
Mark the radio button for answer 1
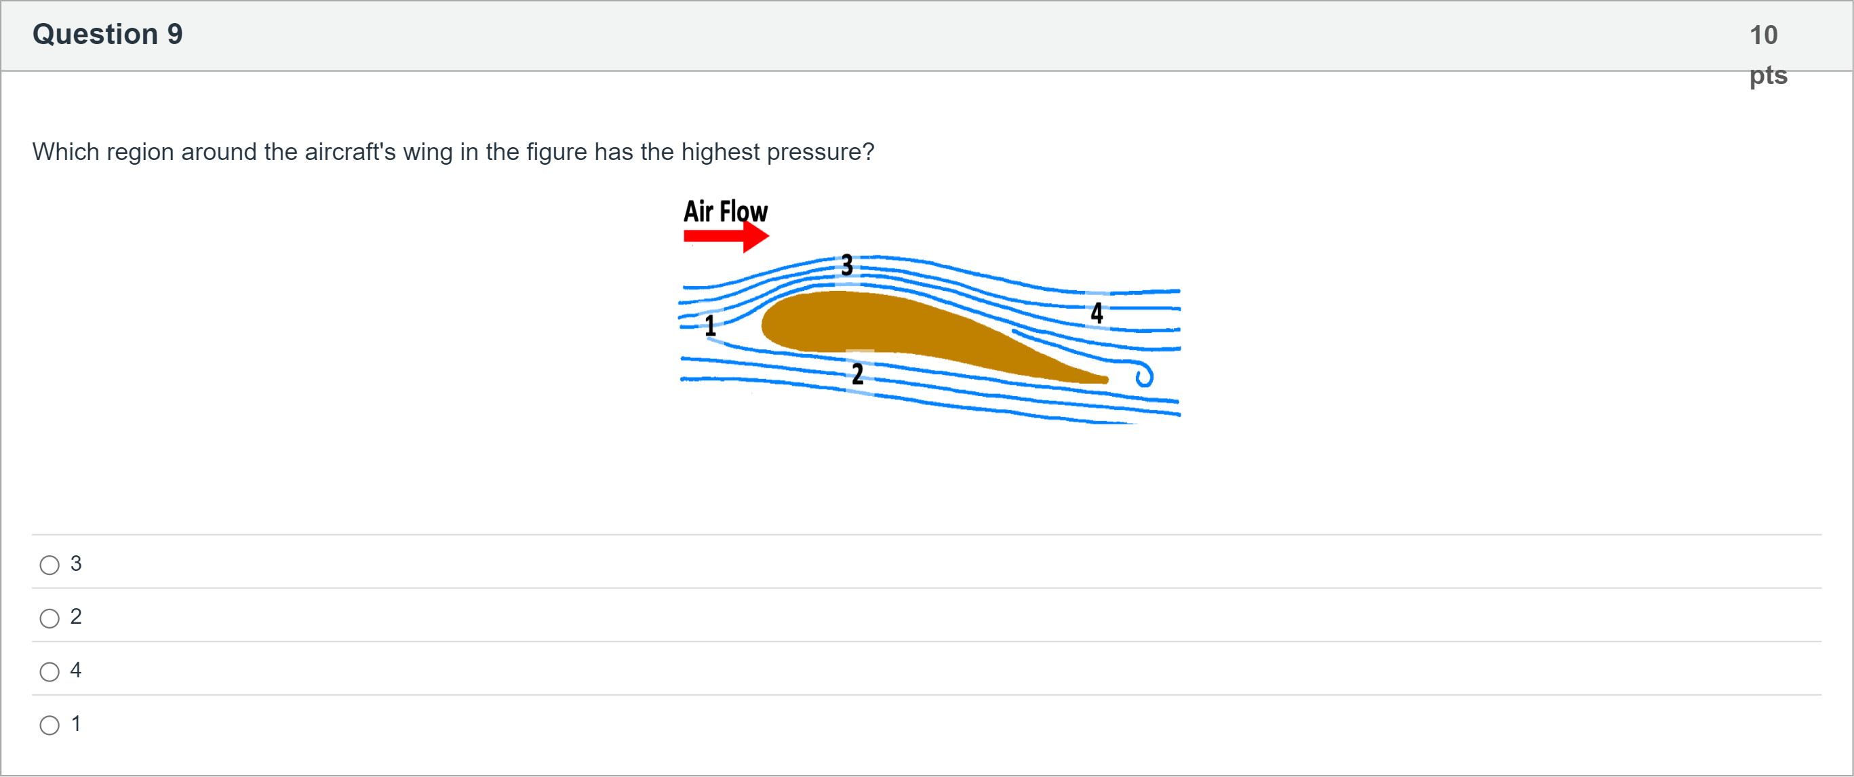click(x=50, y=725)
